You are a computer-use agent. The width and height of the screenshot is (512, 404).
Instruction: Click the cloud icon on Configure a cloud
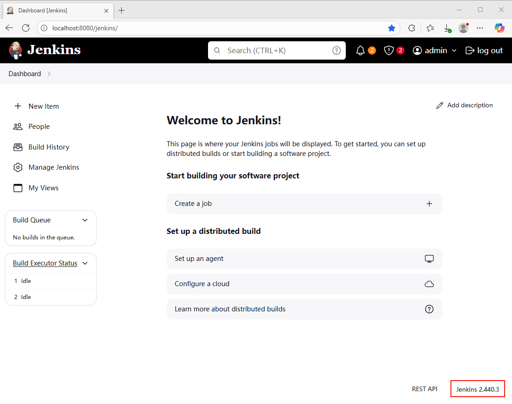tap(429, 284)
